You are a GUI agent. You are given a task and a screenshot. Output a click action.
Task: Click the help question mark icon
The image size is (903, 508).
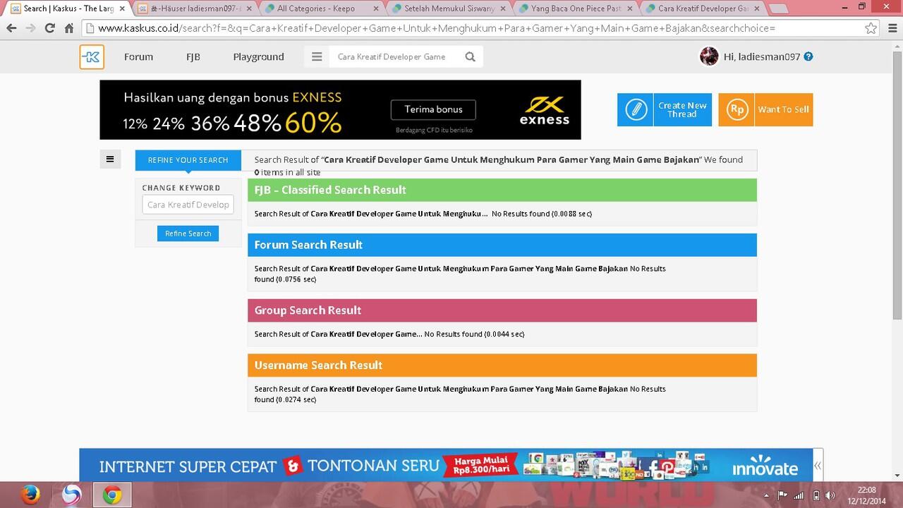pos(808,56)
